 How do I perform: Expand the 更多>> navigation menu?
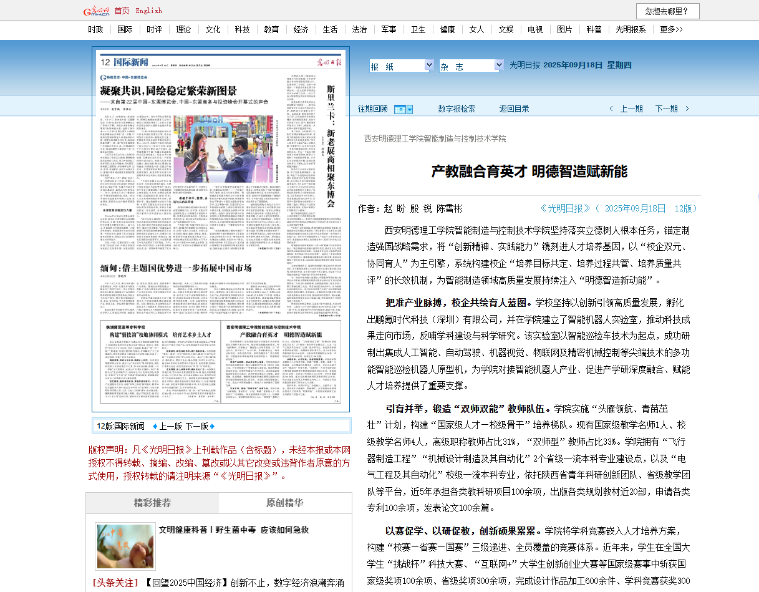[671, 29]
